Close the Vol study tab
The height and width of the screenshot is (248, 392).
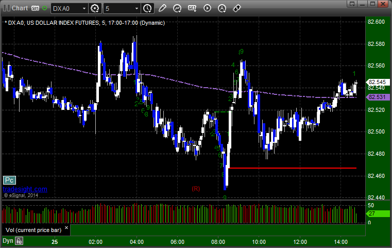coord(66,228)
